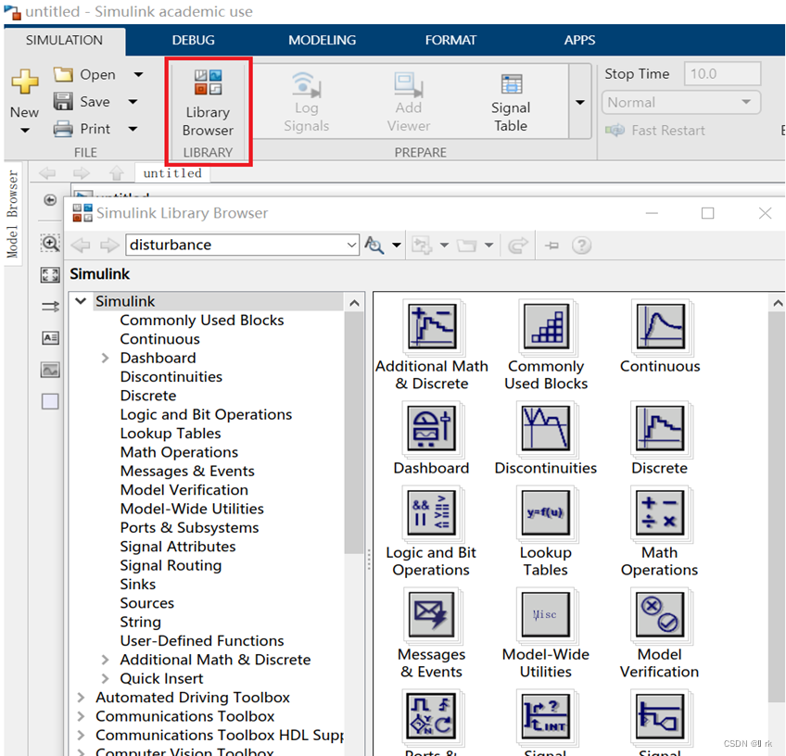
Task: Open the Library Browser from the ribbon
Action: pyautogui.click(x=208, y=104)
